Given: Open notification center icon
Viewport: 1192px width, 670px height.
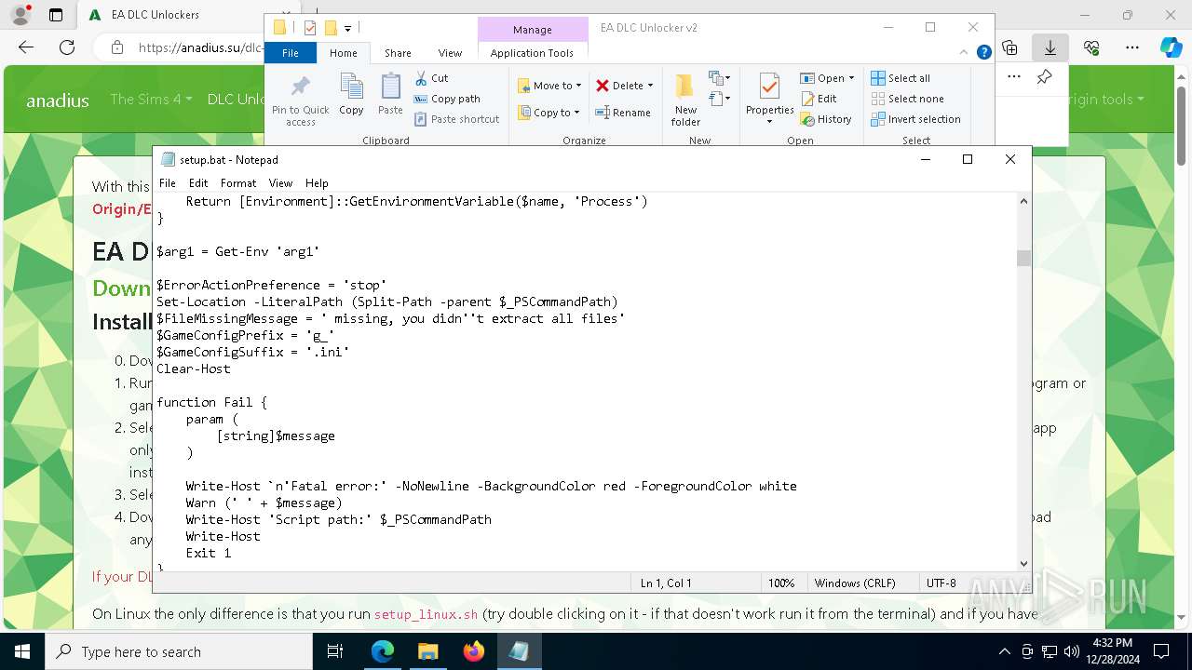Looking at the screenshot, I should [1161, 651].
